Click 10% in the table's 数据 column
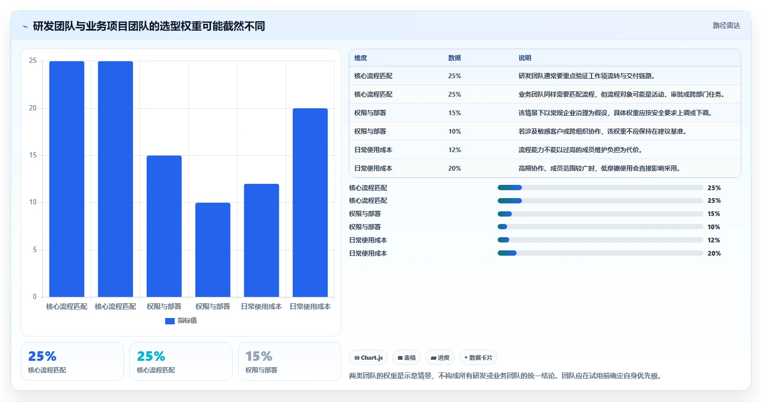Image resolution: width=762 pixels, height=402 pixels. pos(454,132)
